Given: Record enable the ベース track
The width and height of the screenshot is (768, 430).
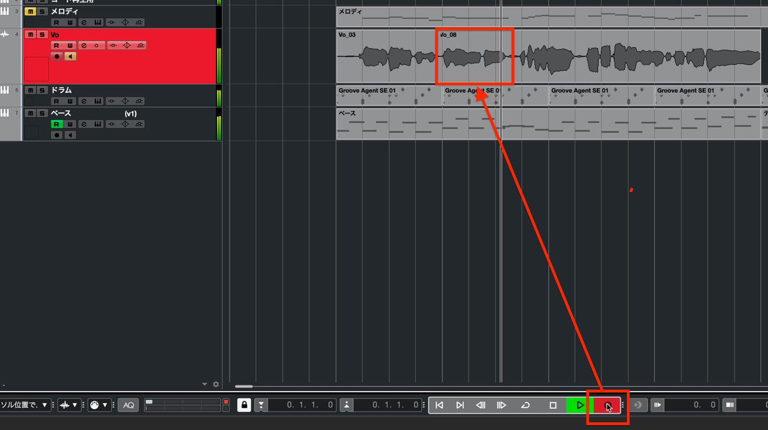Looking at the screenshot, I should (x=57, y=135).
